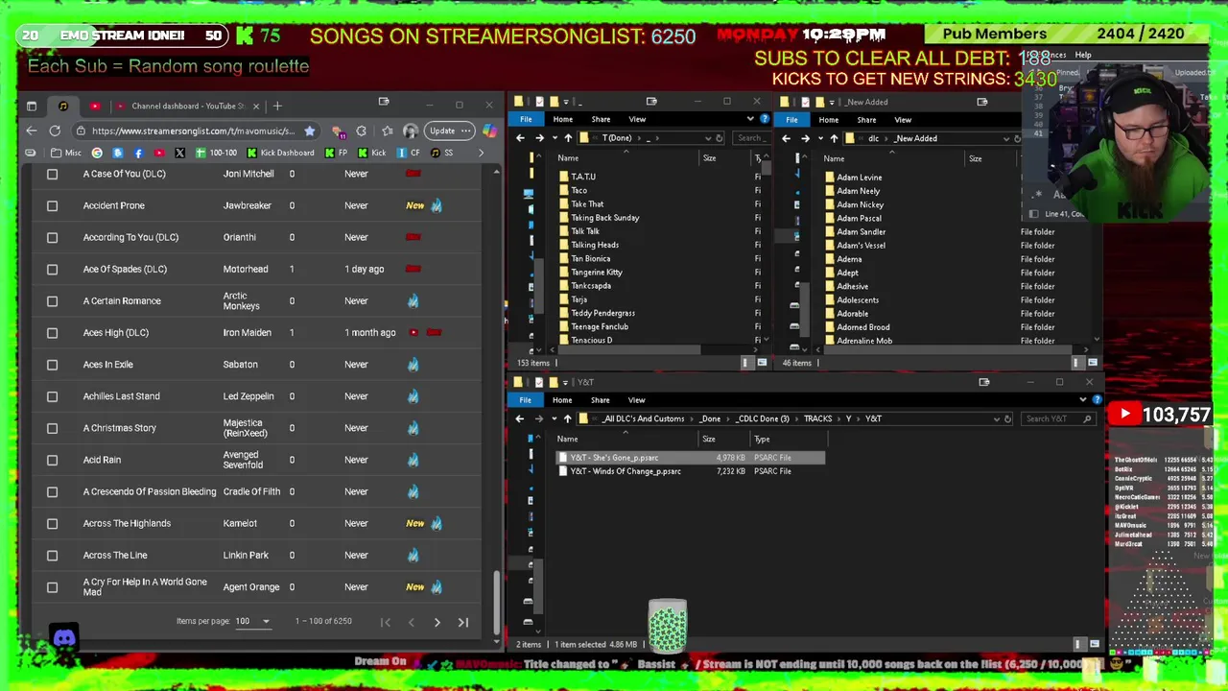Screen dimensions: 1228x691
Task: Go up one level in T(Done) window
Action: (x=567, y=138)
